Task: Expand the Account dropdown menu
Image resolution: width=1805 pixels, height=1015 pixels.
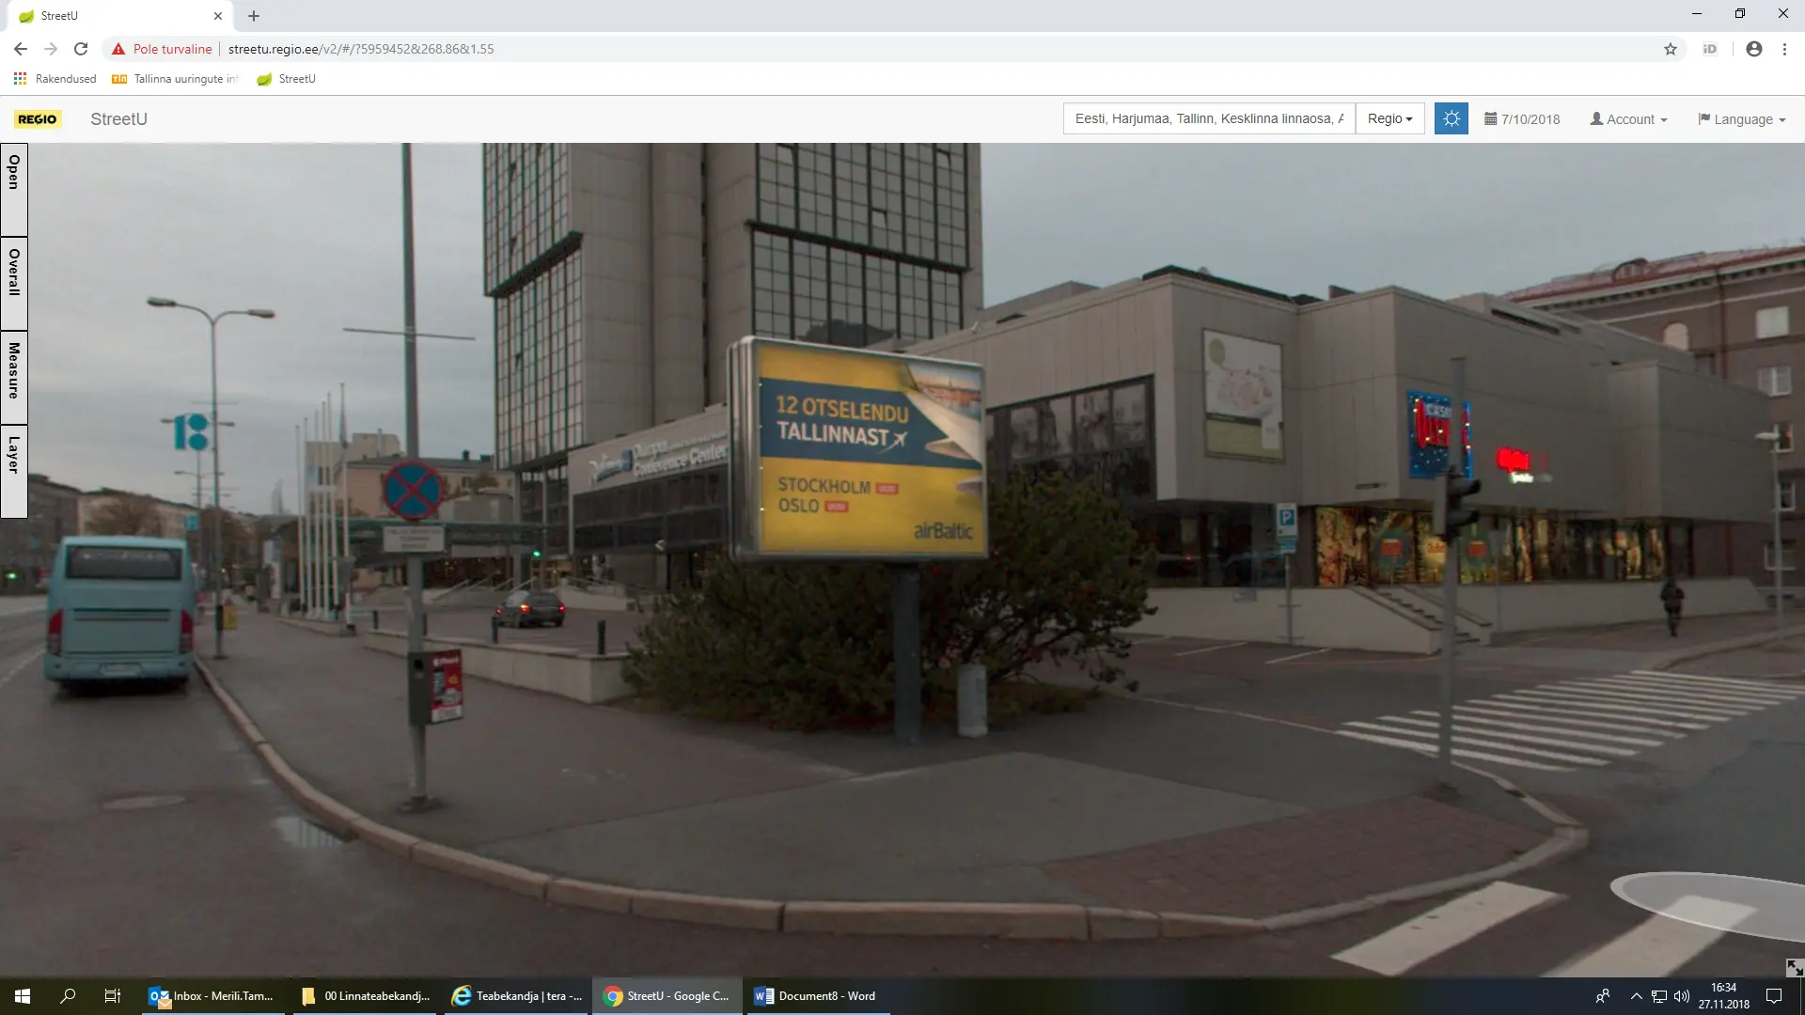Action: tap(1628, 119)
